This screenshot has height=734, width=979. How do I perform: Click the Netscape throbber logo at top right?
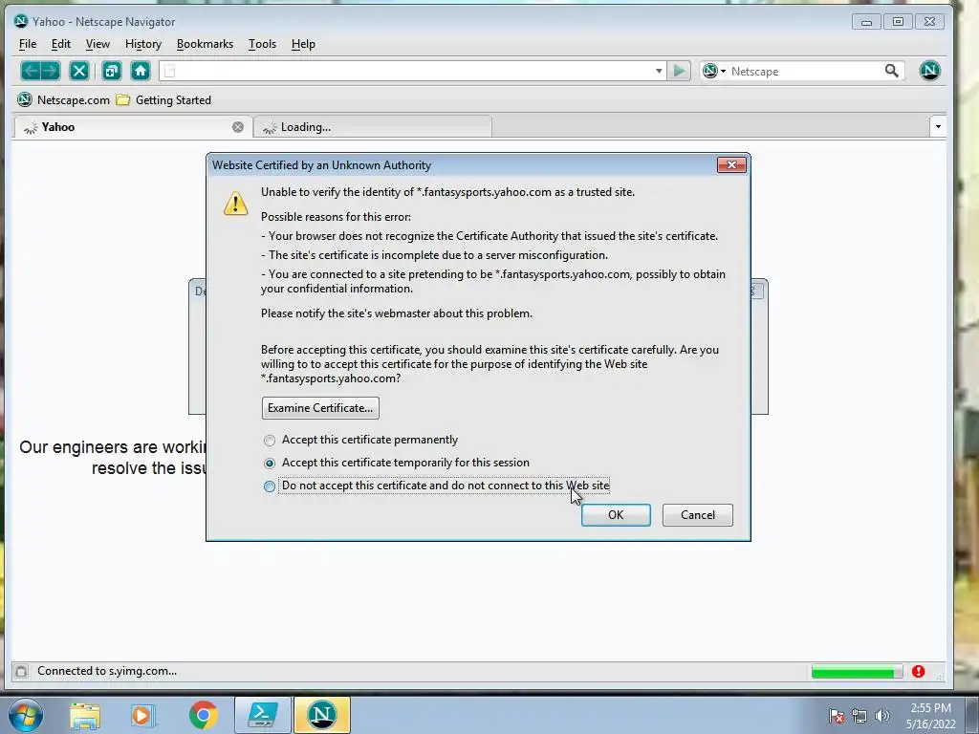point(929,71)
